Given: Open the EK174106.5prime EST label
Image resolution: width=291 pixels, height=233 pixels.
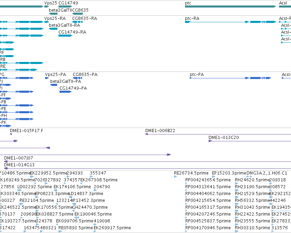Looking at the screenshot, I should (x=72, y=187).
